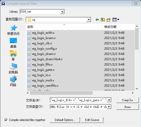Select file name eg_logic_dram.v
Screen dimensions: 141x127
[44, 54]
